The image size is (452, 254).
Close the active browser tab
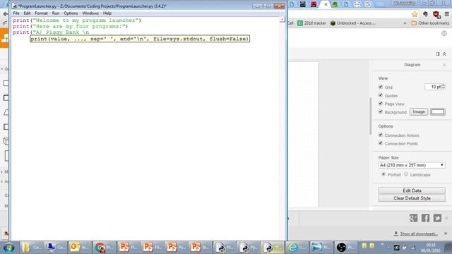(x=326, y=4)
